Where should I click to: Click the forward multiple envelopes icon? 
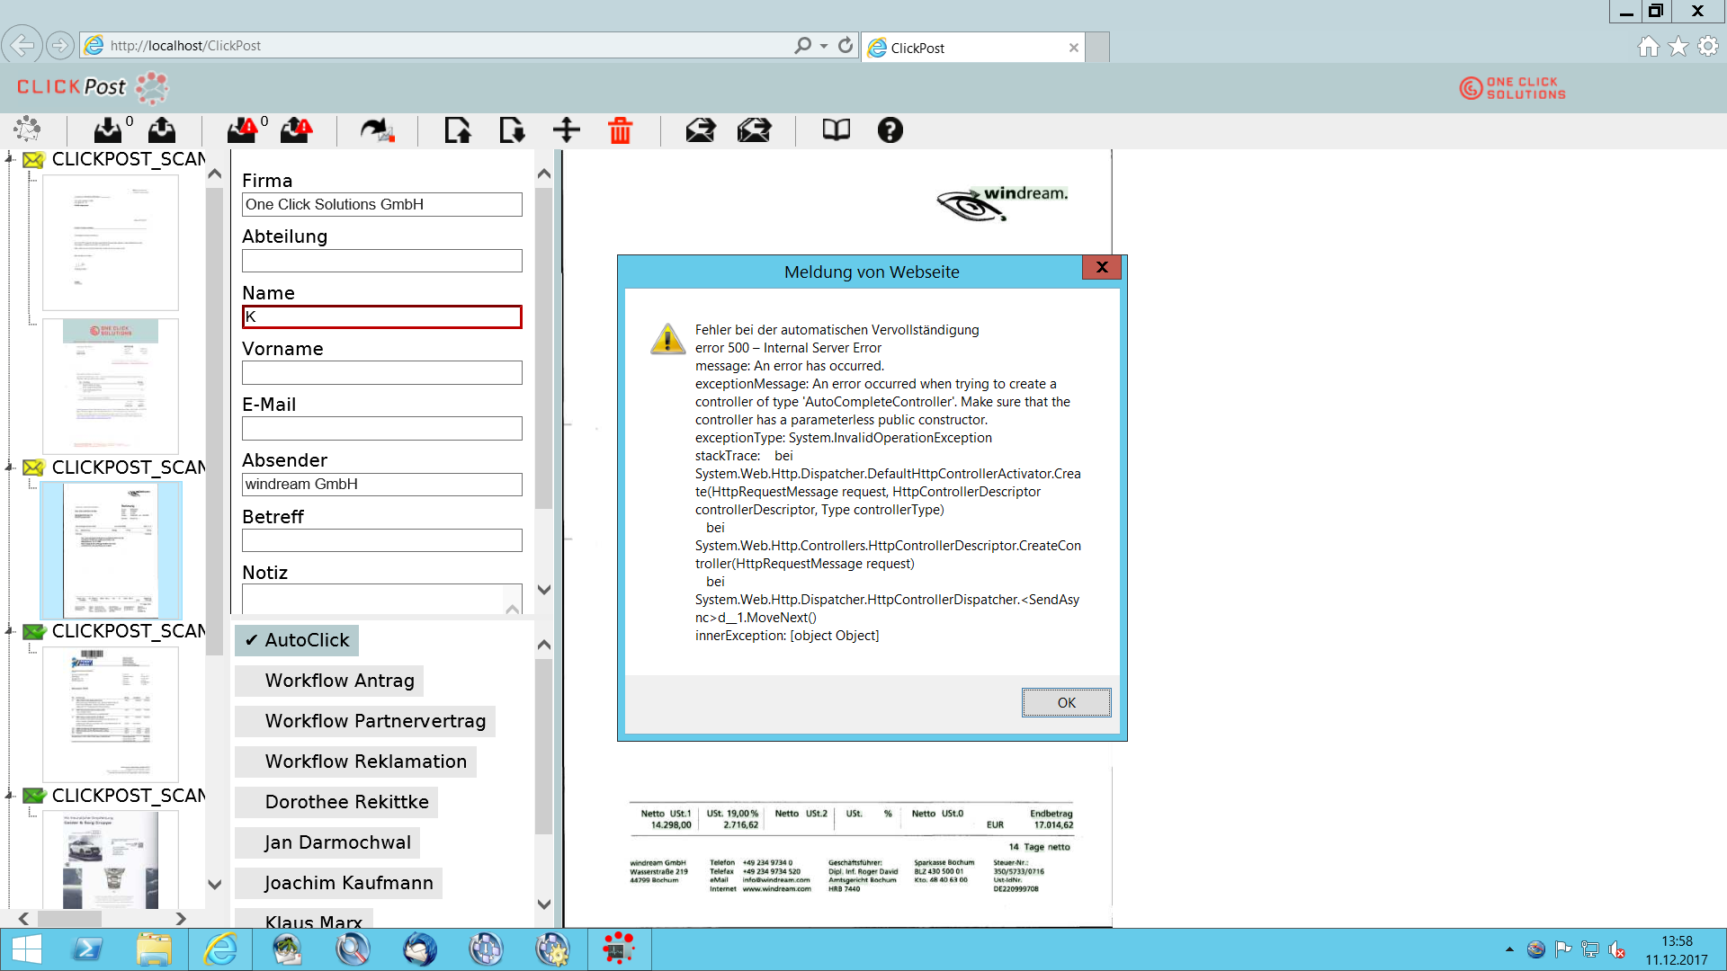[x=754, y=130]
